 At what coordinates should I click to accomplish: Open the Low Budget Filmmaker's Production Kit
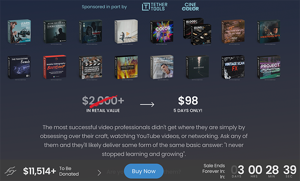tap(90, 67)
